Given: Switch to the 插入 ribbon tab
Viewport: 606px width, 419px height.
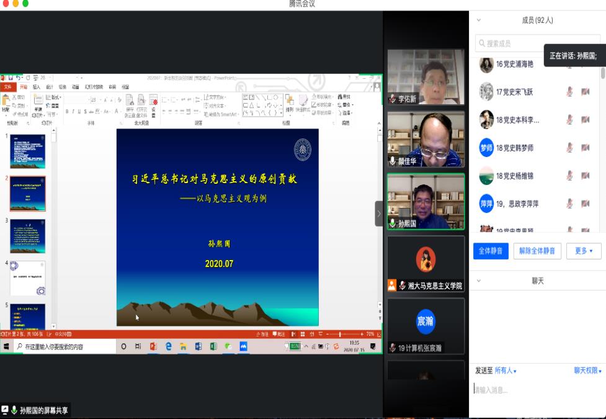Looking at the screenshot, I should 37,87.
